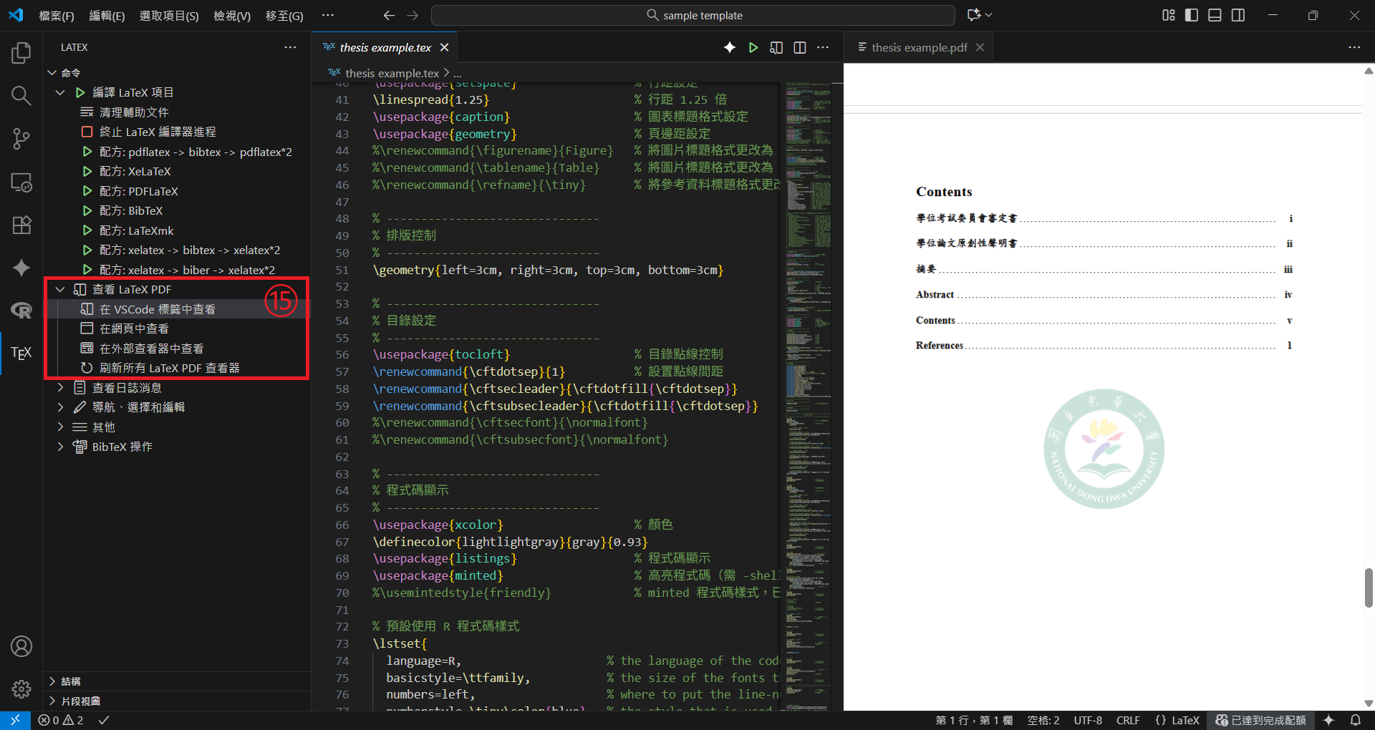The height and width of the screenshot is (730, 1375).
Task: Click the sparkle icon in status bar
Action: pyautogui.click(x=1328, y=720)
